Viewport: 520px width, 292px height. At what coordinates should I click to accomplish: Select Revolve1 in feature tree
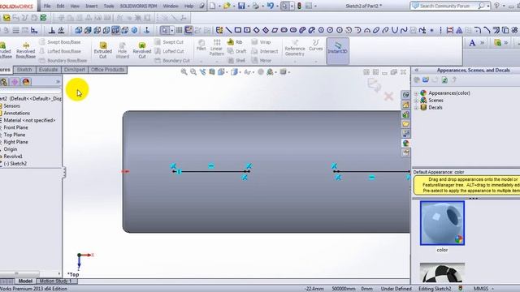coord(13,157)
